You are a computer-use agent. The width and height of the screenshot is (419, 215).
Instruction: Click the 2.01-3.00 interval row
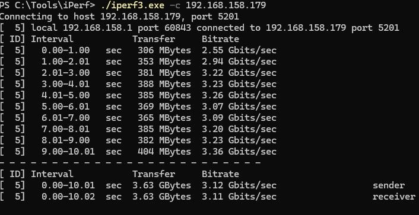coord(138,73)
